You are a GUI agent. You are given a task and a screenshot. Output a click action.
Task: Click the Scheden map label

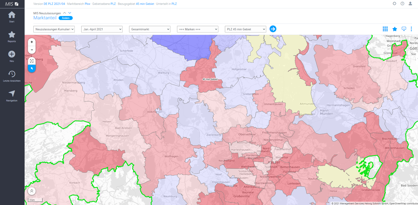349,88
